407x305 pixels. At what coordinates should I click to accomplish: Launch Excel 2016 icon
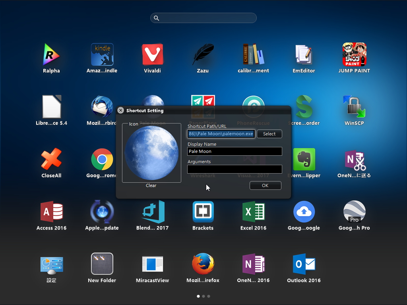click(x=253, y=212)
